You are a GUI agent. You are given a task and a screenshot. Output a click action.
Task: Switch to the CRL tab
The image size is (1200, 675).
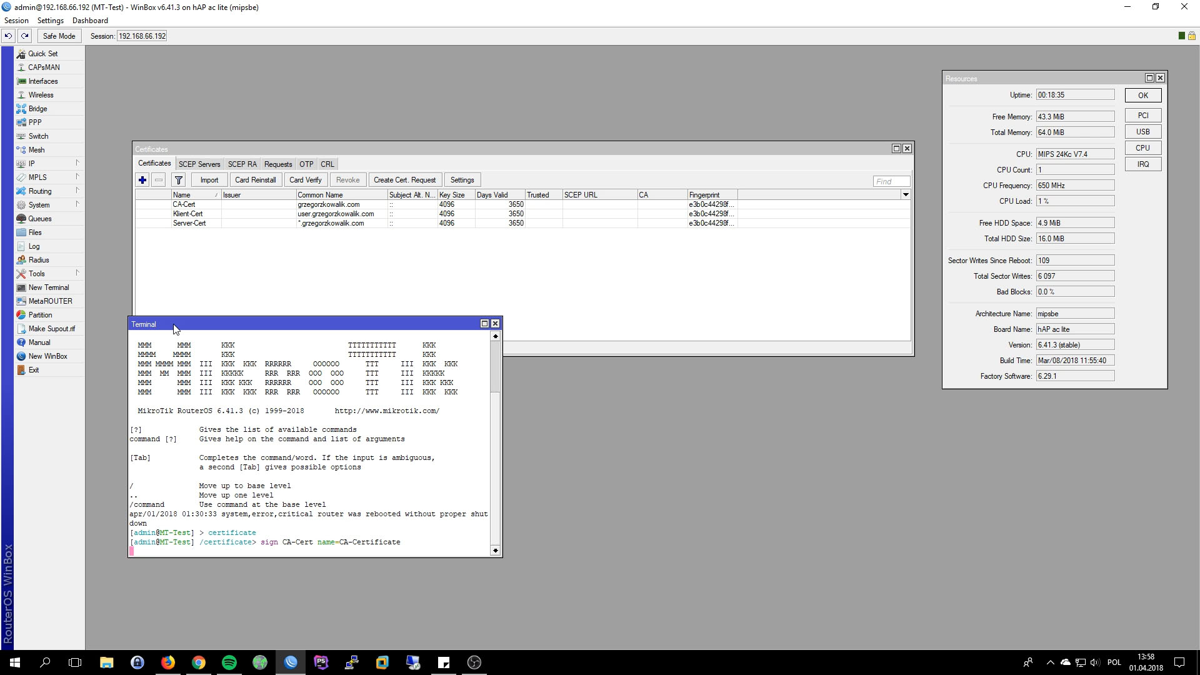coord(328,164)
